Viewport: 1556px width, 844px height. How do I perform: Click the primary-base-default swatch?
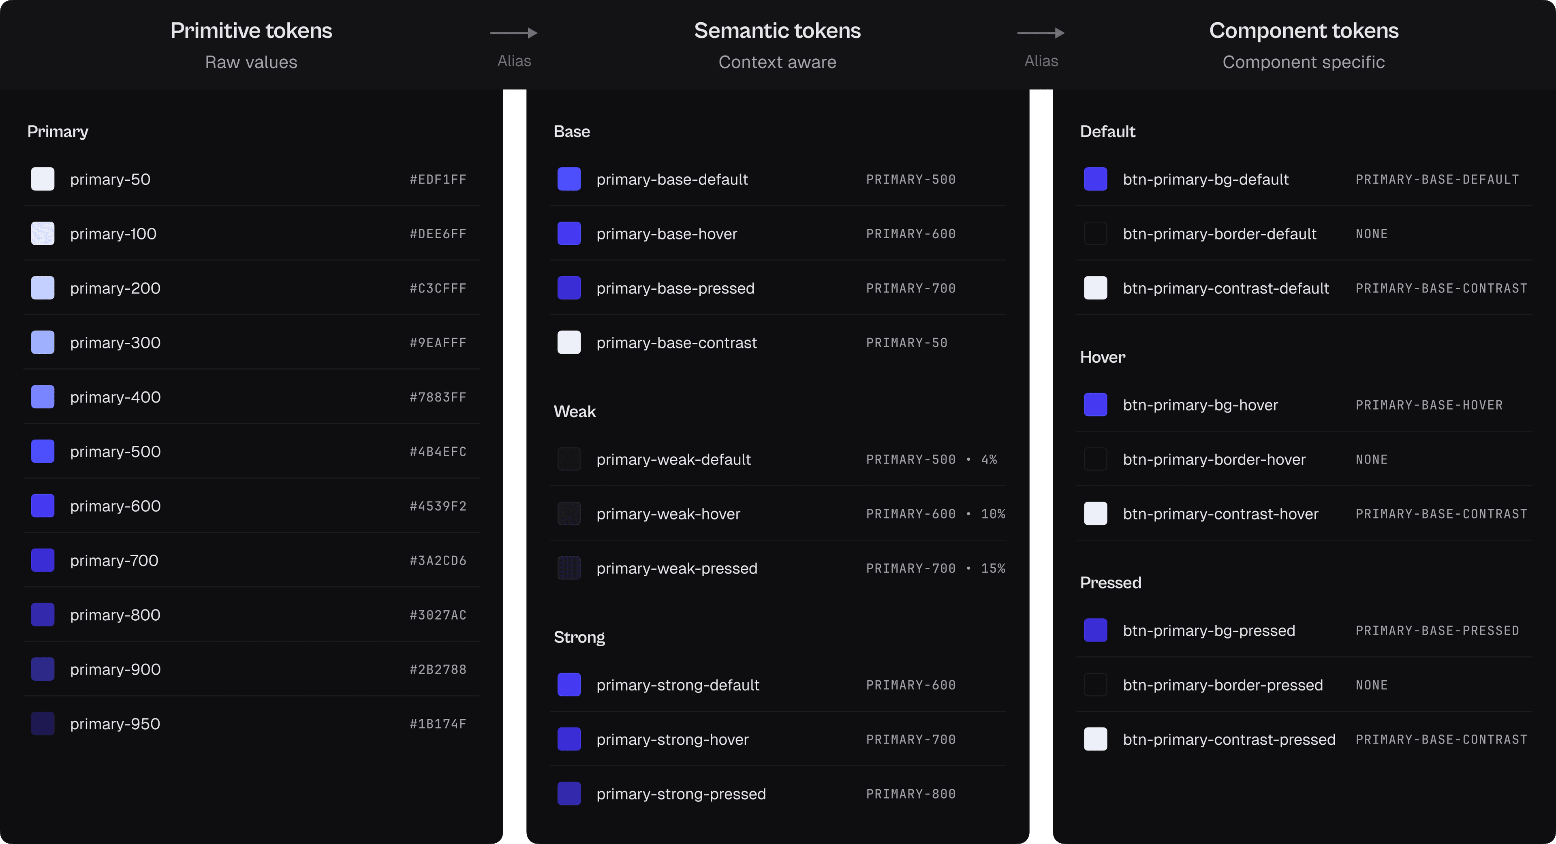[569, 179]
